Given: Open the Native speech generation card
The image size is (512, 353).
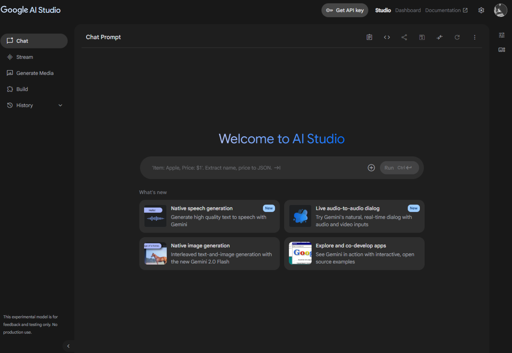Looking at the screenshot, I should click(x=209, y=216).
